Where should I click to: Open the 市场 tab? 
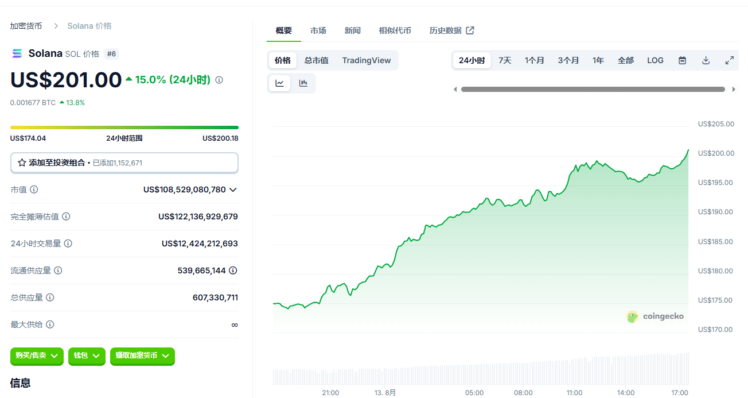318,30
